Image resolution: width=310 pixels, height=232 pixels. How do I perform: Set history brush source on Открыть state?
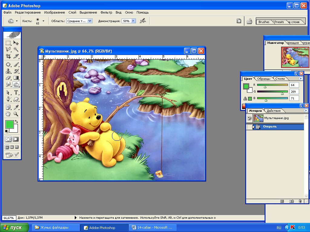[x=249, y=127]
